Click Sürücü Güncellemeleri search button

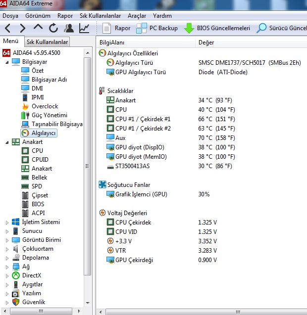281,28
